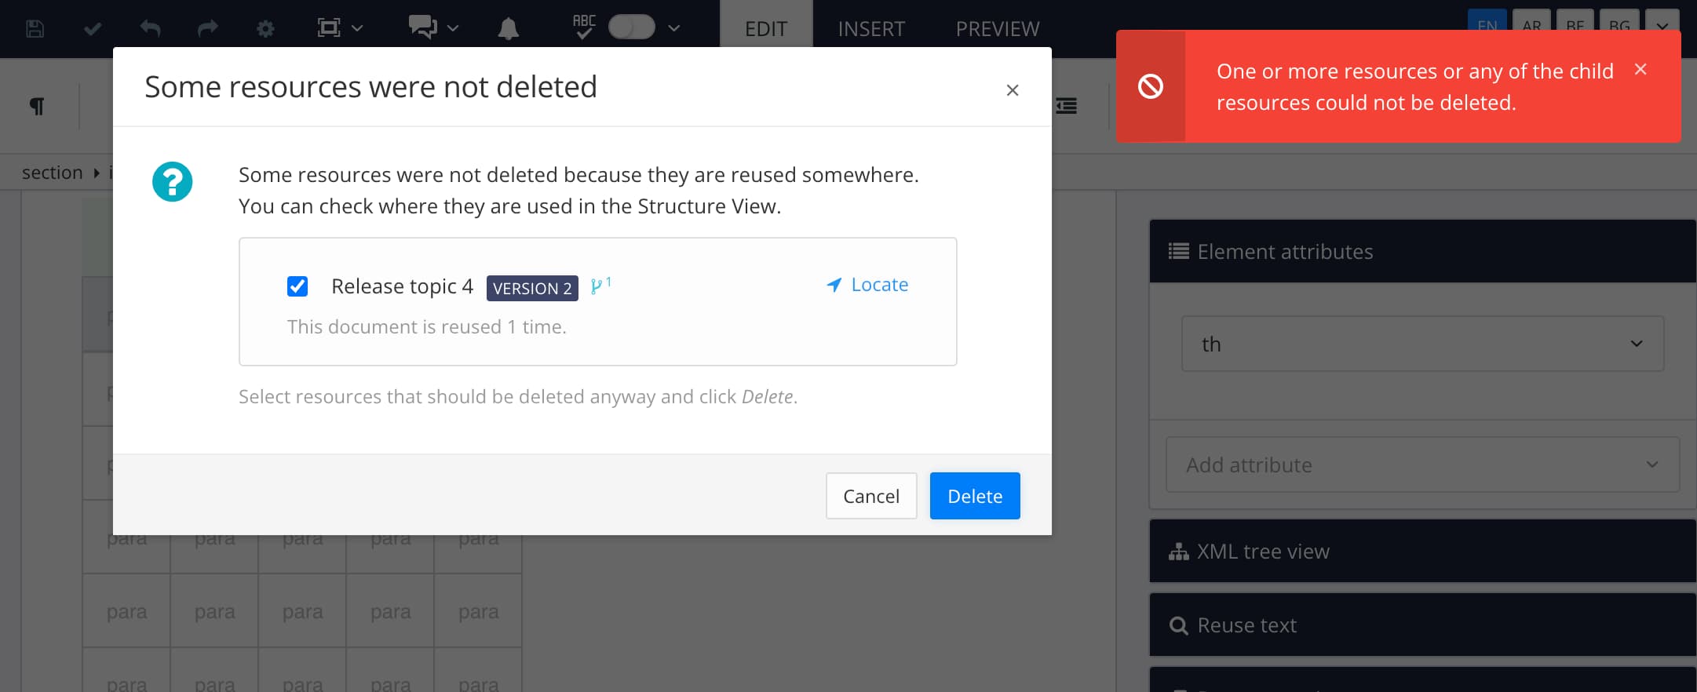Switch to the INSERT tab
Screen dimensions: 1697x692
tap(871, 29)
